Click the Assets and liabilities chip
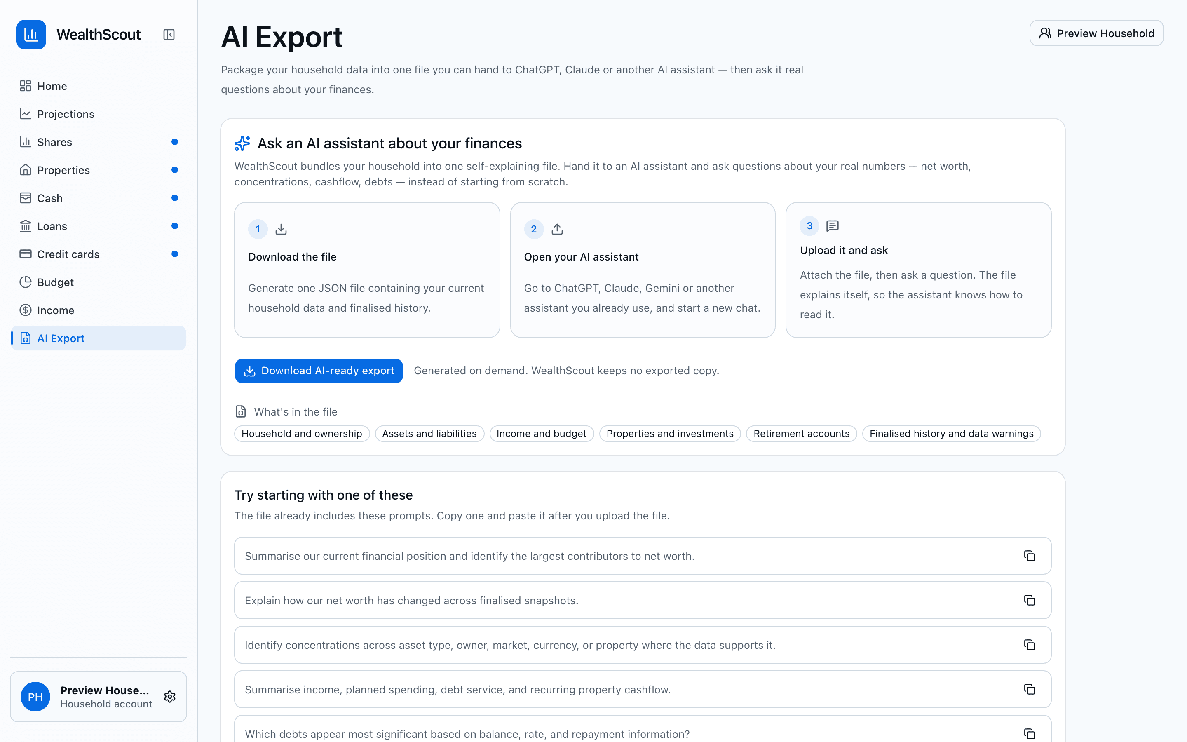This screenshot has width=1187, height=742. [429, 433]
